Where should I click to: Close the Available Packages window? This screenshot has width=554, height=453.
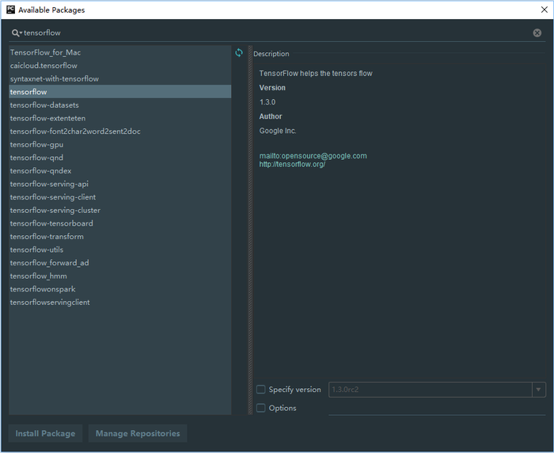[x=542, y=10]
